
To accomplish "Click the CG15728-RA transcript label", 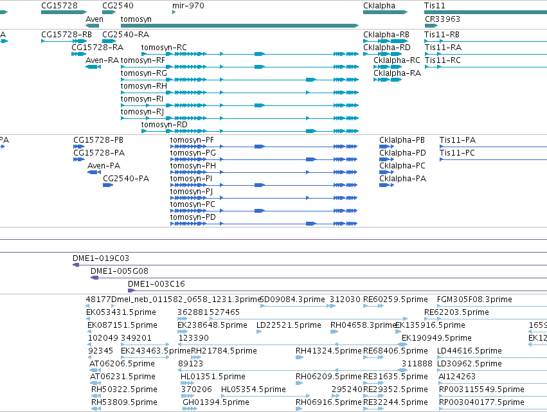I will click(x=97, y=48).
